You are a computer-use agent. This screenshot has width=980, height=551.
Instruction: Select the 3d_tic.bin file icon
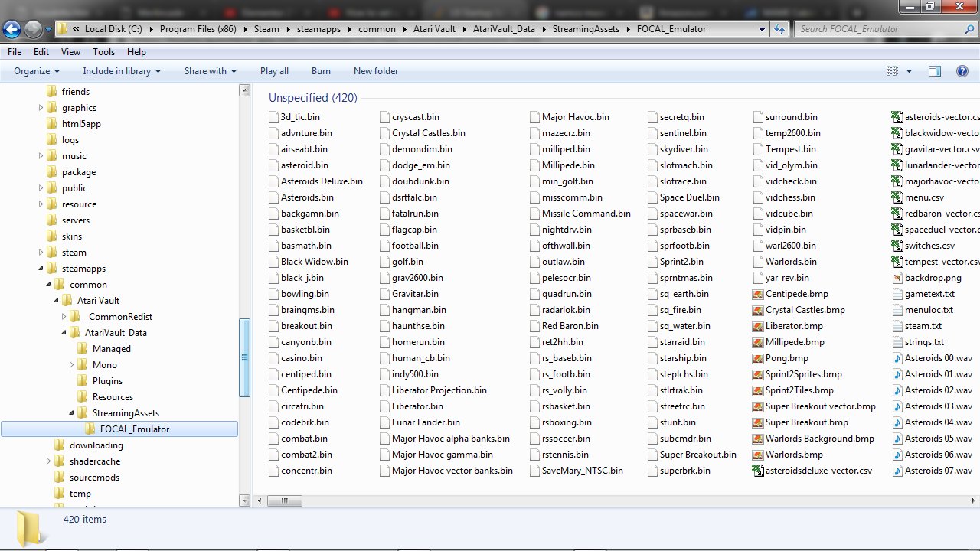click(274, 117)
